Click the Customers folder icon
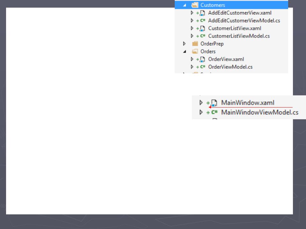Screen dimensions: 306x229 click(195, 5)
